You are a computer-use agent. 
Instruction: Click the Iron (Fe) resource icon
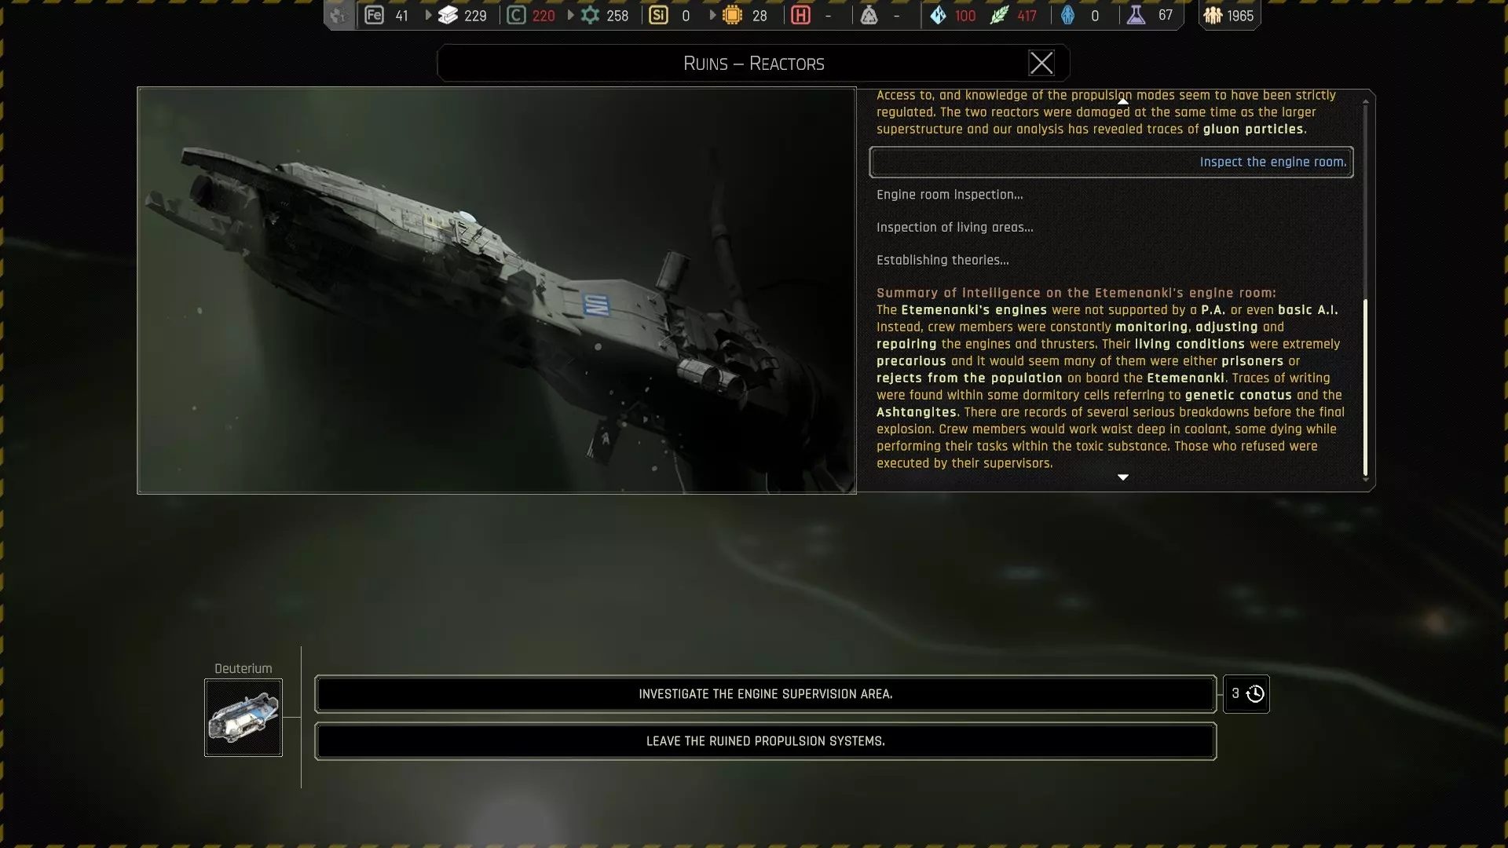click(x=374, y=15)
